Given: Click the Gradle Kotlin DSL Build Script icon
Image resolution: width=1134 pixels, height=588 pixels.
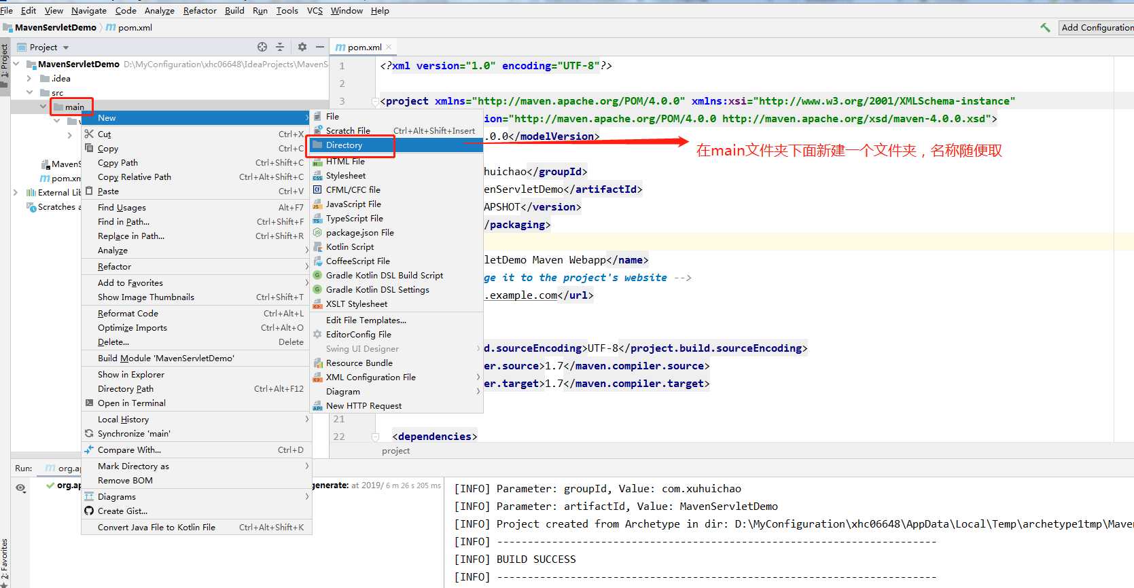Looking at the screenshot, I should click(317, 276).
